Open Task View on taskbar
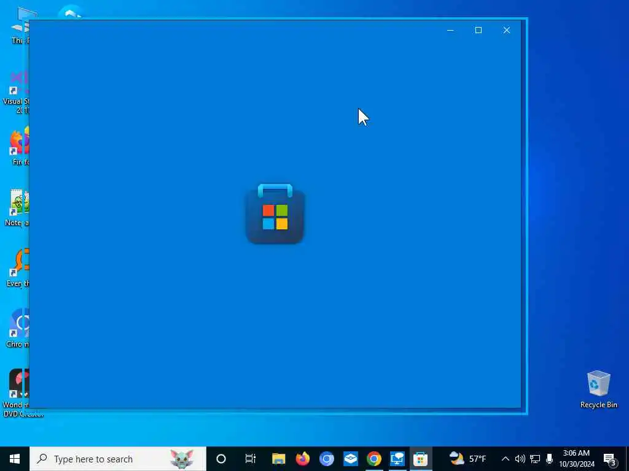 (251, 459)
